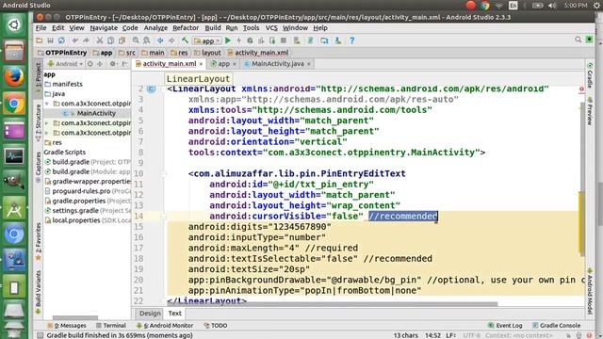Select build.gradle (Module: app) file
603x339 pixels.
tap(88, 171)
